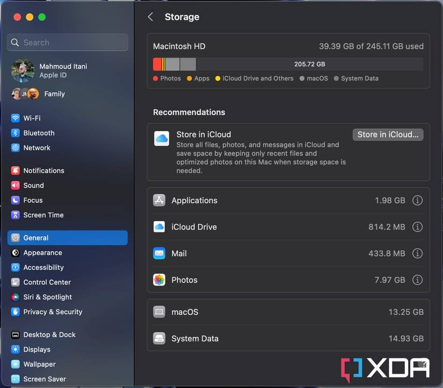Click the System Data legend label
The width and height of the screenshot is (443, 388).
point(359,78)
